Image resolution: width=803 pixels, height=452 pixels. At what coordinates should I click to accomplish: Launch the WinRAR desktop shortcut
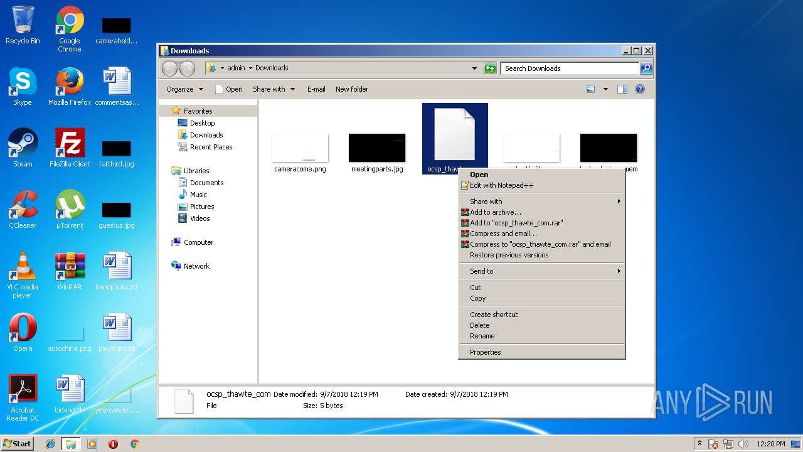70,271
